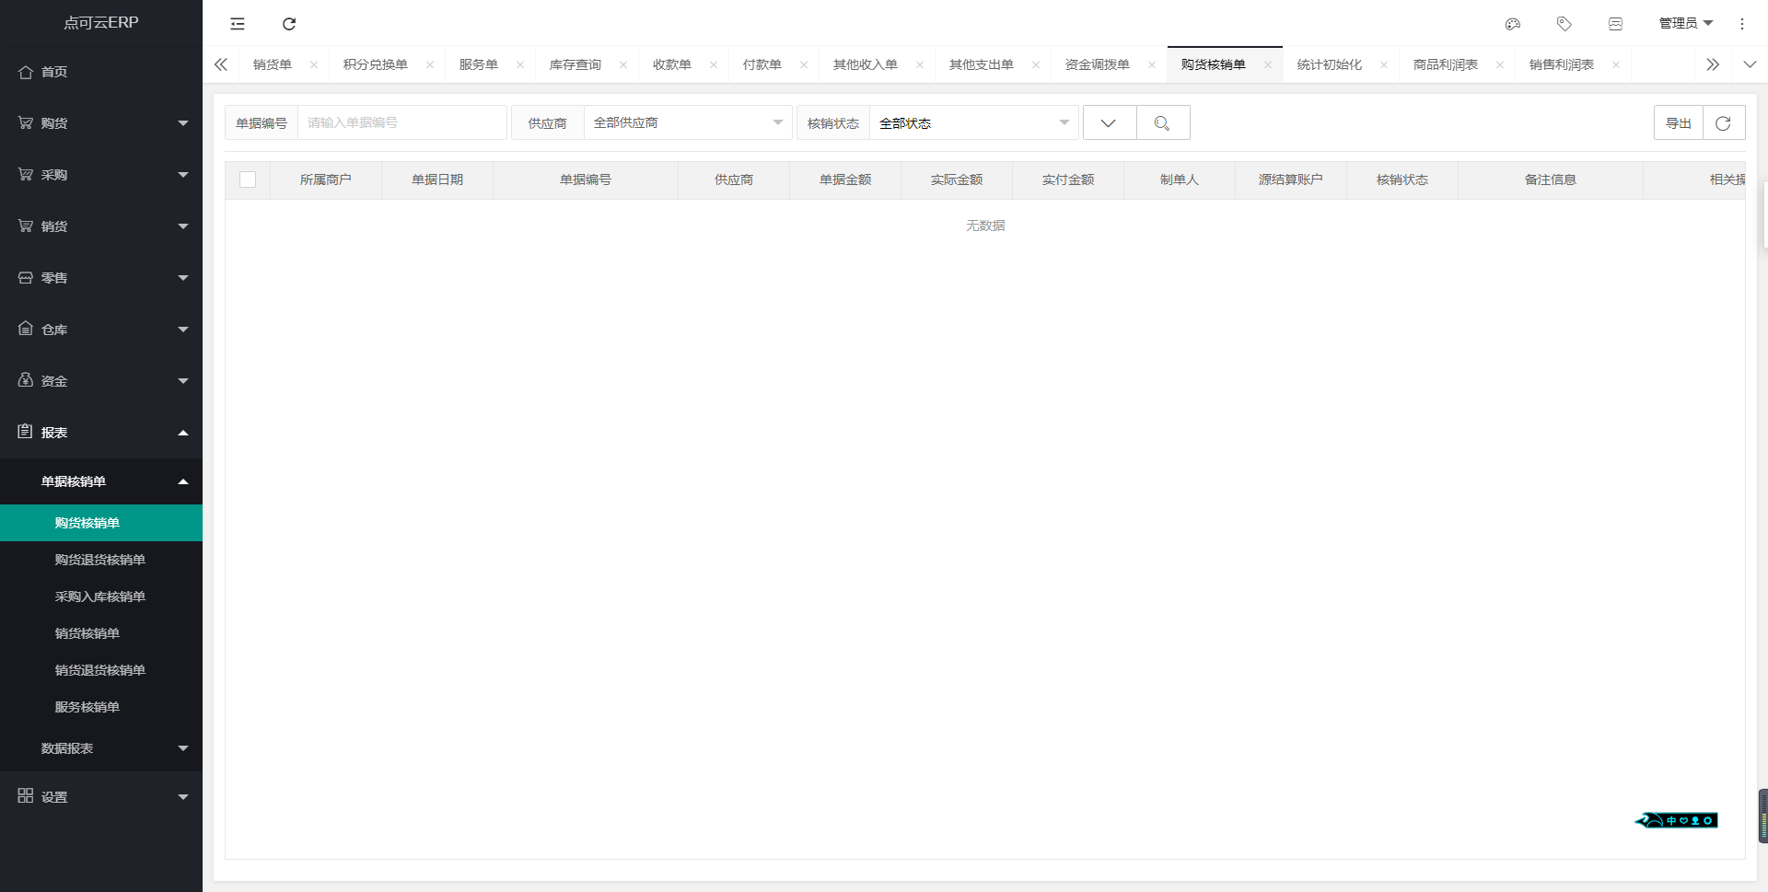Image resolution: width=1768 pixels, height=892 pixels.
Task: Open the tab operations dropdown chevron
Action: (1750, 64)
